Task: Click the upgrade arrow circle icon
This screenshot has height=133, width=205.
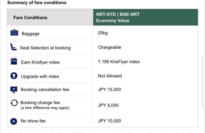Action: (14, 75)
